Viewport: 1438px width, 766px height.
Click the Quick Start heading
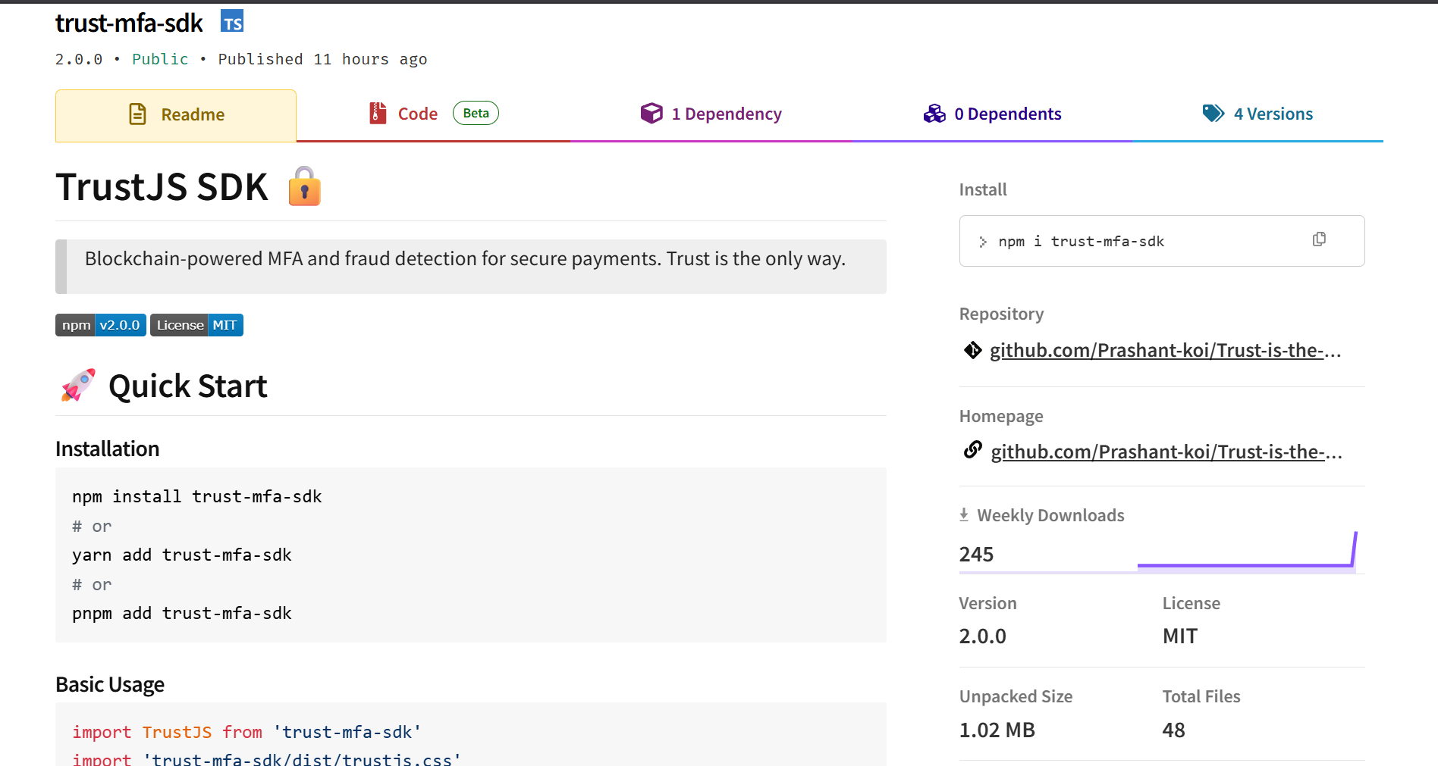tap(187, 386)
